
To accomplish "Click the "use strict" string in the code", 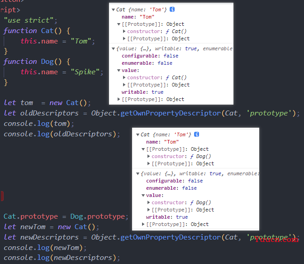I will coord(28,20).
